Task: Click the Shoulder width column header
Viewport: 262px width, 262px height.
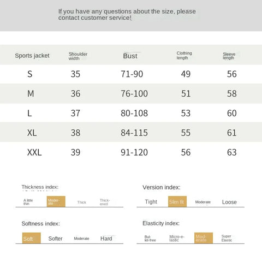Action: 78,56
